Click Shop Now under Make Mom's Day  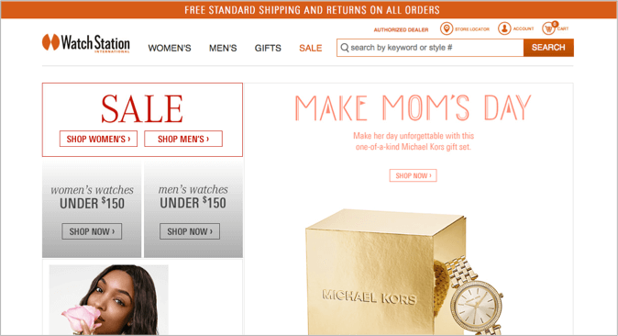point(413,175)
